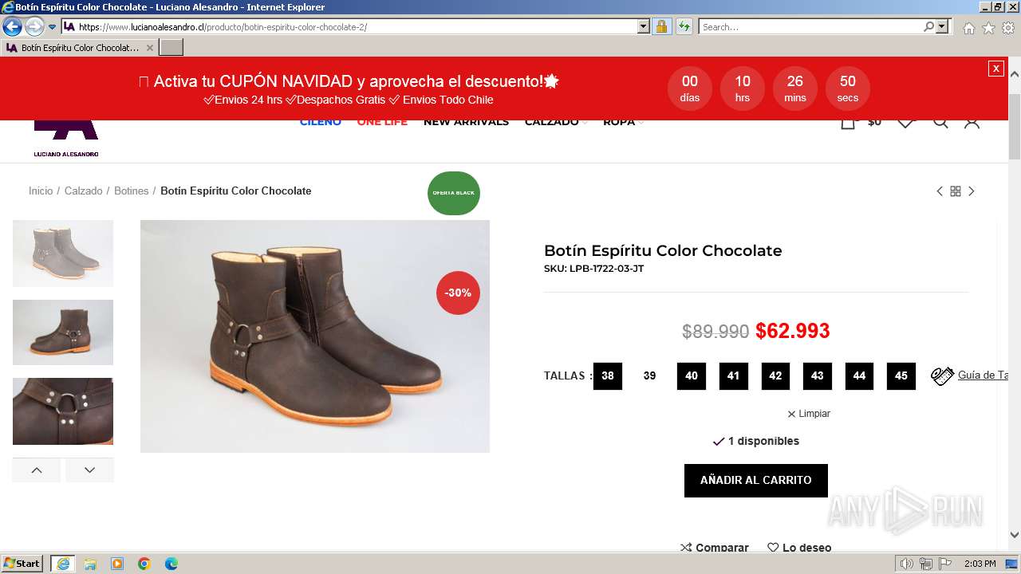1021x574 pixels.
Task: Open the user account icon
Action: point(972,122)
